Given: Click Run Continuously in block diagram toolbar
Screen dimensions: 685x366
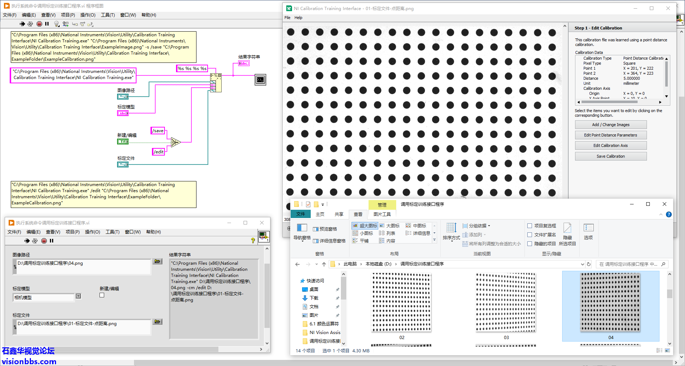Looking at the screenshot, I should coord(30,24).
